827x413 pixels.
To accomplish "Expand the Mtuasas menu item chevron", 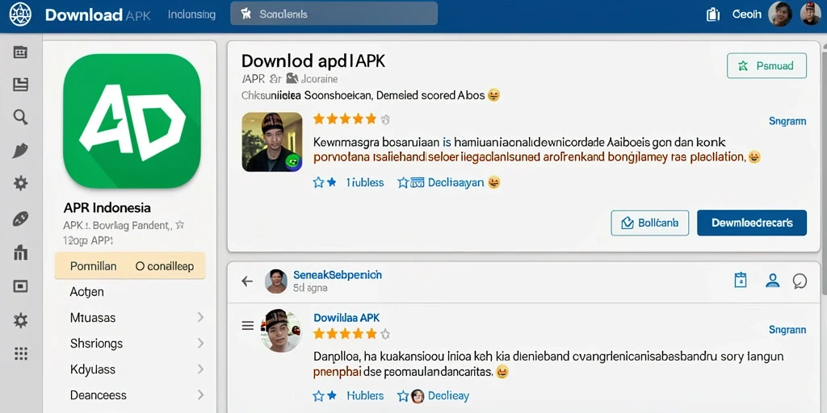I will (200, 317).
